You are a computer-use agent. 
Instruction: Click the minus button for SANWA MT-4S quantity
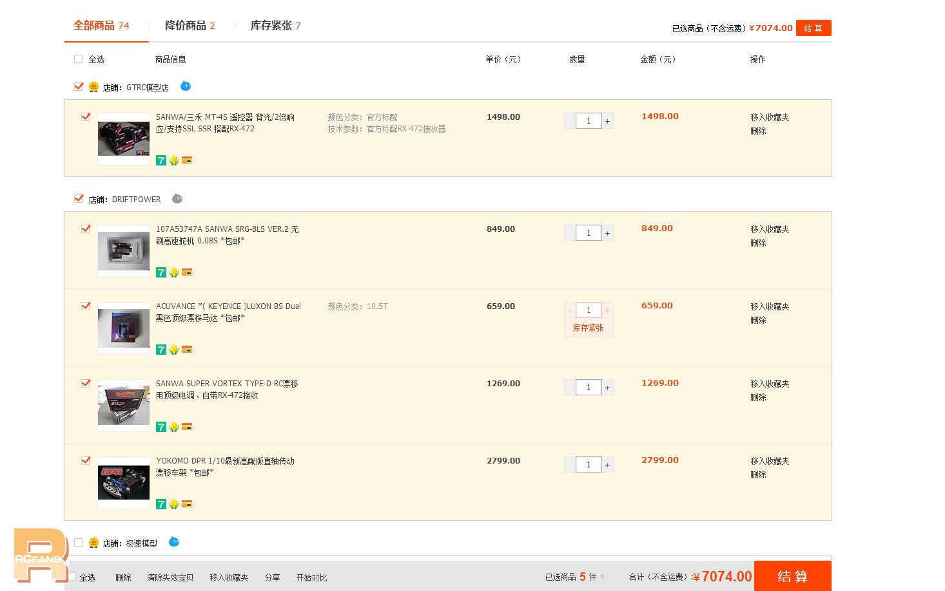click(570, 121)
